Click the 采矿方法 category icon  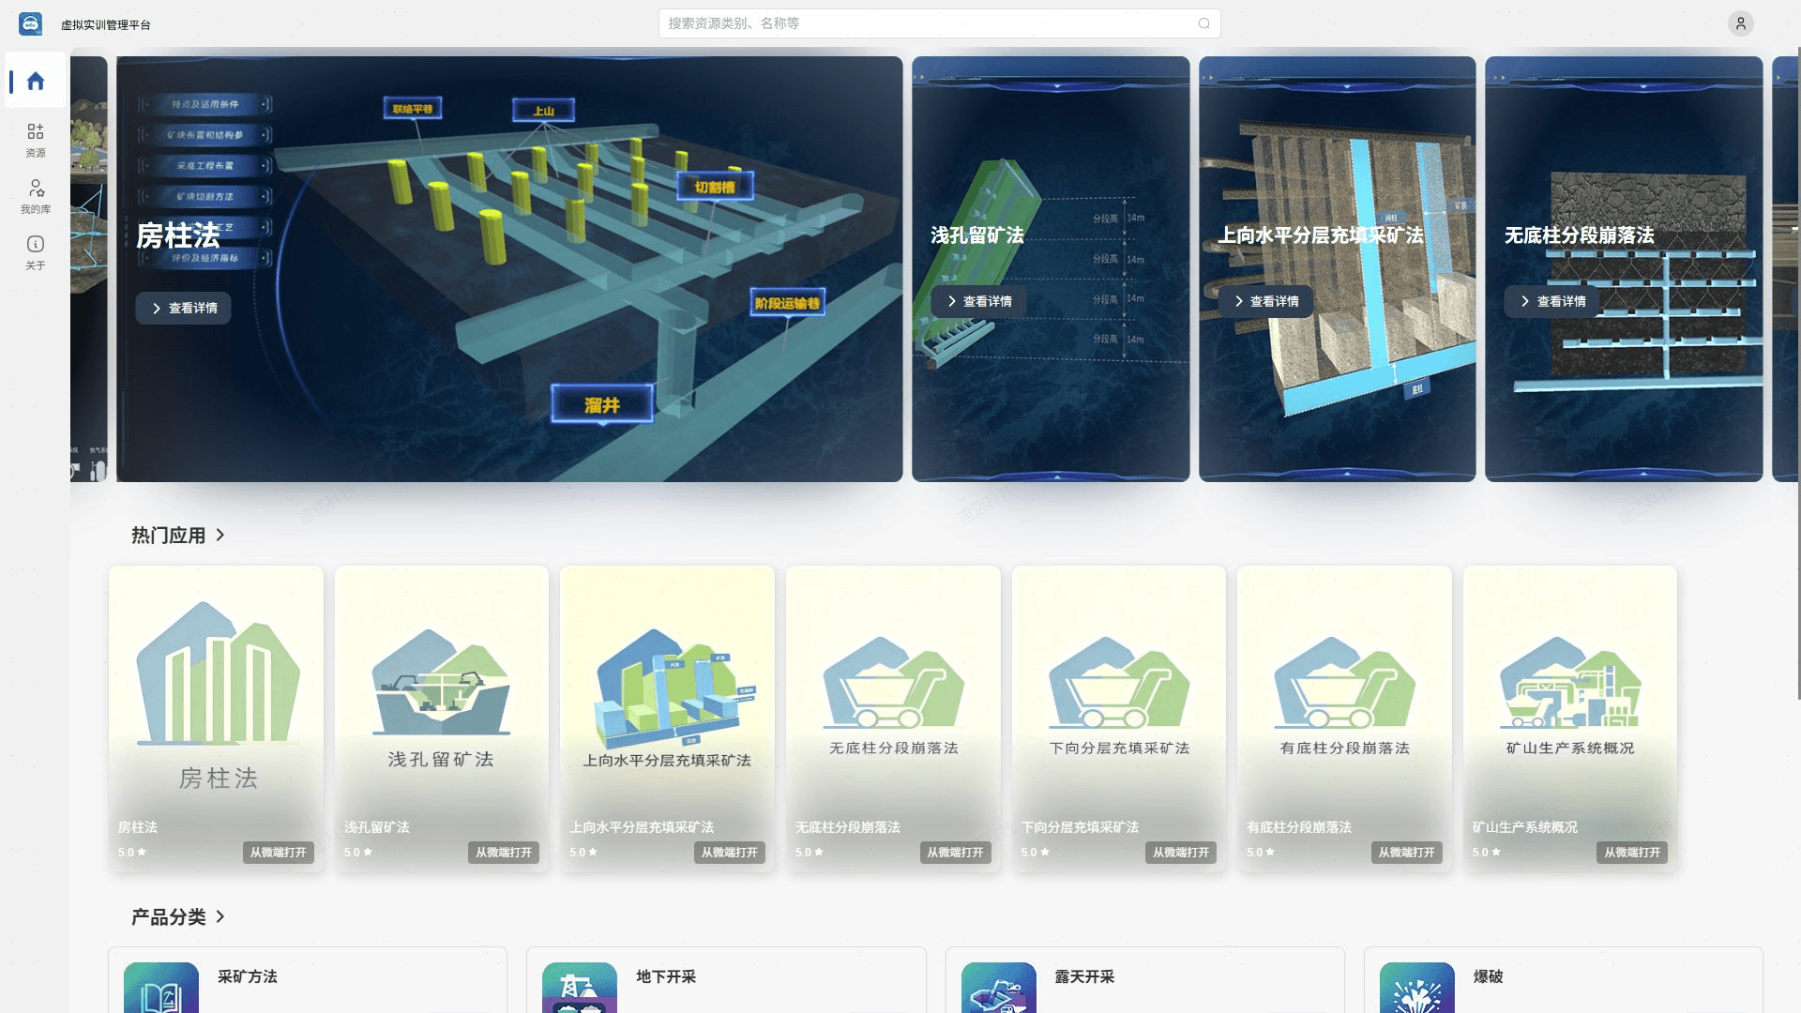tap(161, 988)
